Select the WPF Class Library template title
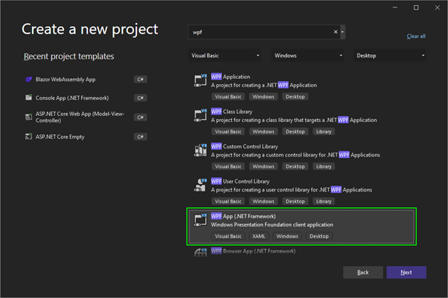 tap(231, 112)
